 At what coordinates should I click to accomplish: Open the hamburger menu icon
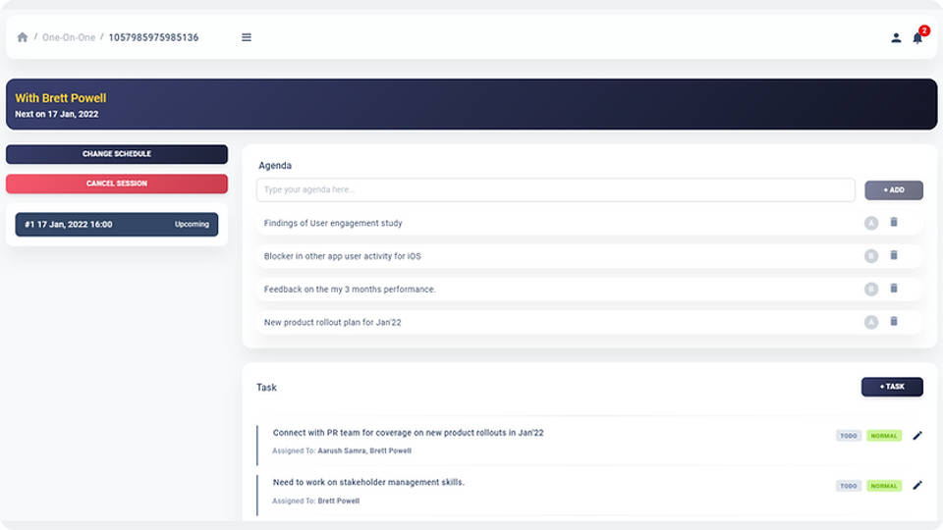pos(247,37)
